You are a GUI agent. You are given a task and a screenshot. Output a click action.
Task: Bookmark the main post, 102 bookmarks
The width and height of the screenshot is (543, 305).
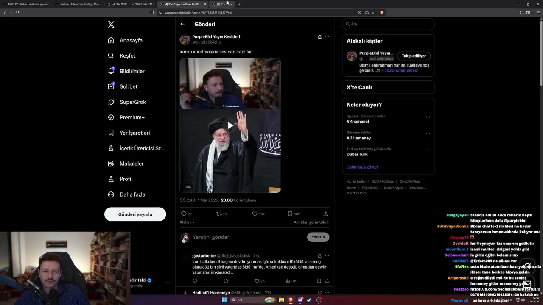(294, 214)
